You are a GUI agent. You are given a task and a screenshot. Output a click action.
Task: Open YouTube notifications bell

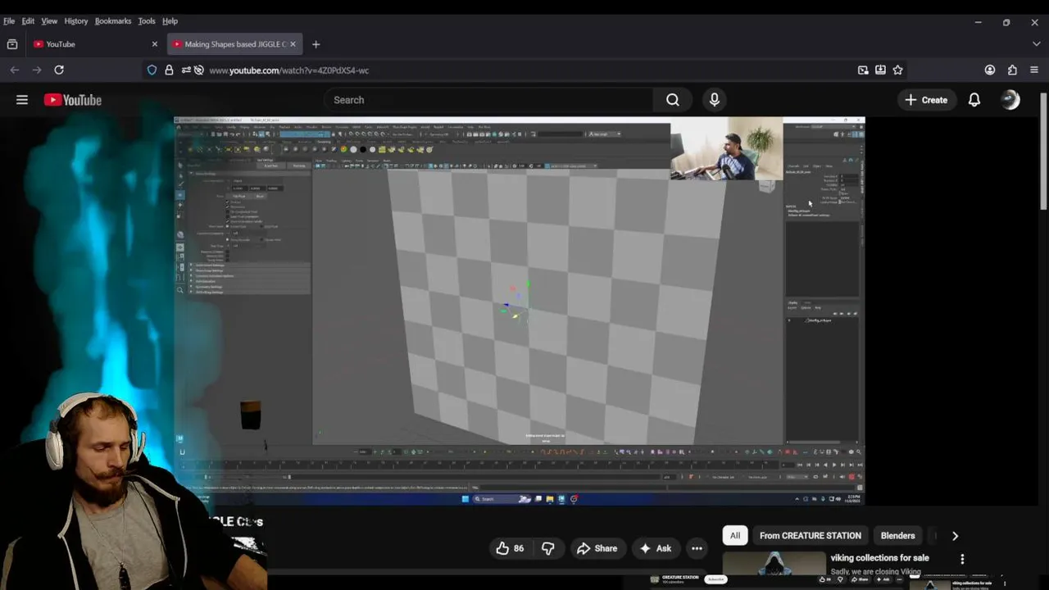point(974,100)
